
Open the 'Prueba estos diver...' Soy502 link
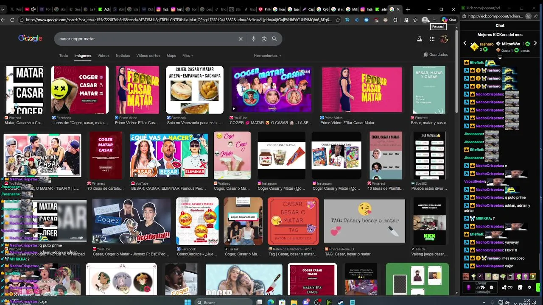tap(429, 189)
